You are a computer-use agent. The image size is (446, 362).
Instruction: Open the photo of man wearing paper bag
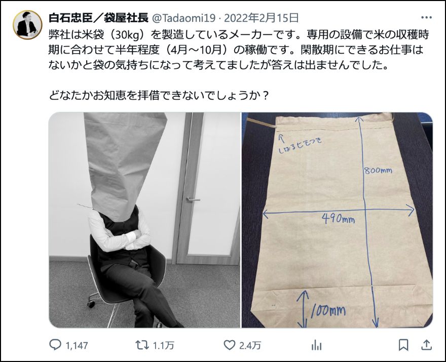[x=144, y=220]
